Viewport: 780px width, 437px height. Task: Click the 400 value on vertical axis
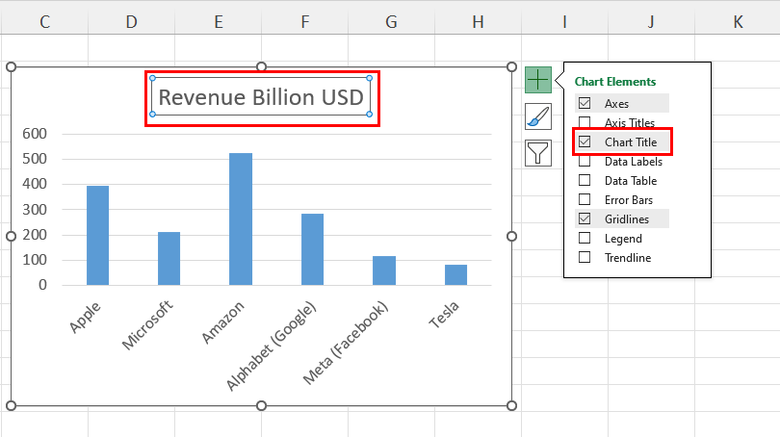tap(35, 184)
